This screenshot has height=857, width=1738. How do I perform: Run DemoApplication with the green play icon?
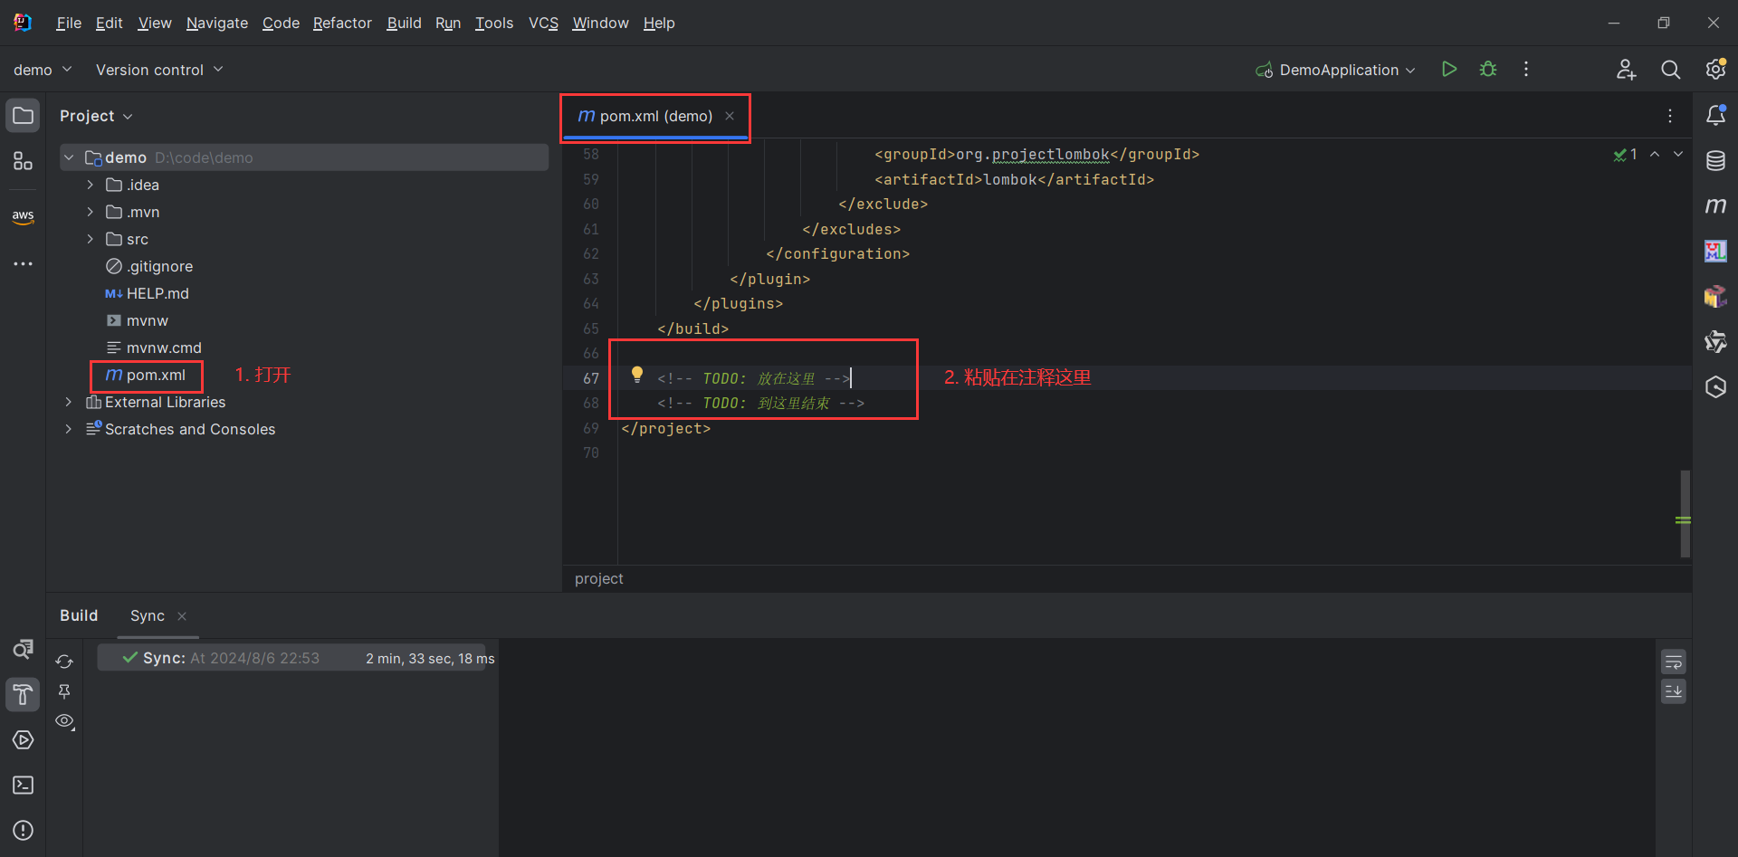1449,69
